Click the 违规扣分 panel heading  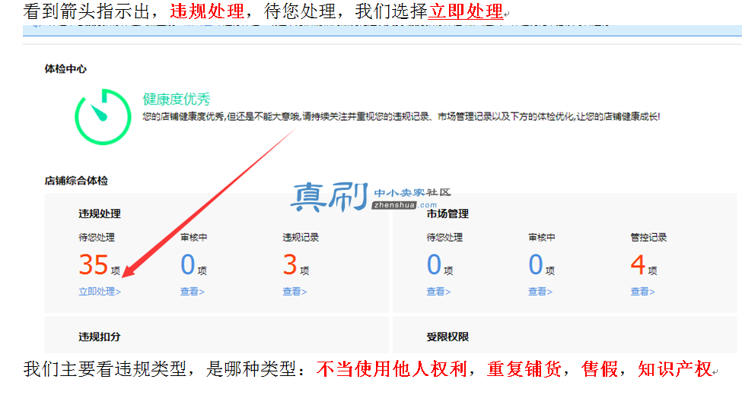coord(100,337)
